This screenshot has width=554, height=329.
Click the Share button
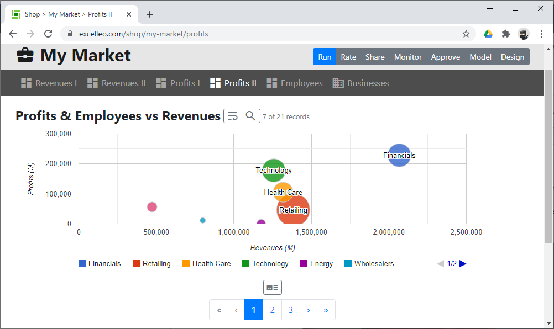(x=375, y=57)
